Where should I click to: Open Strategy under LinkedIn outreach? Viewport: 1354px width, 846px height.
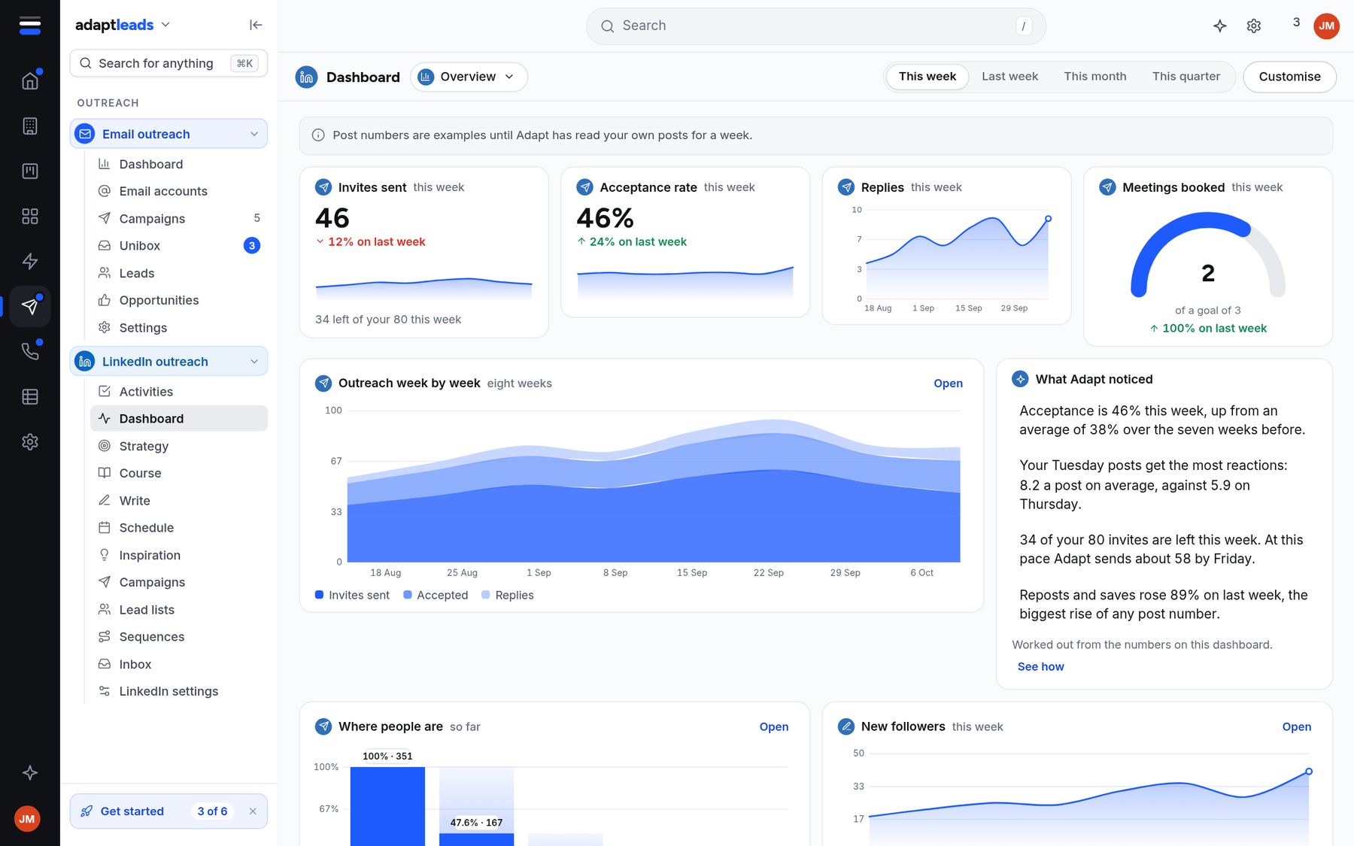tap(179, 446)
